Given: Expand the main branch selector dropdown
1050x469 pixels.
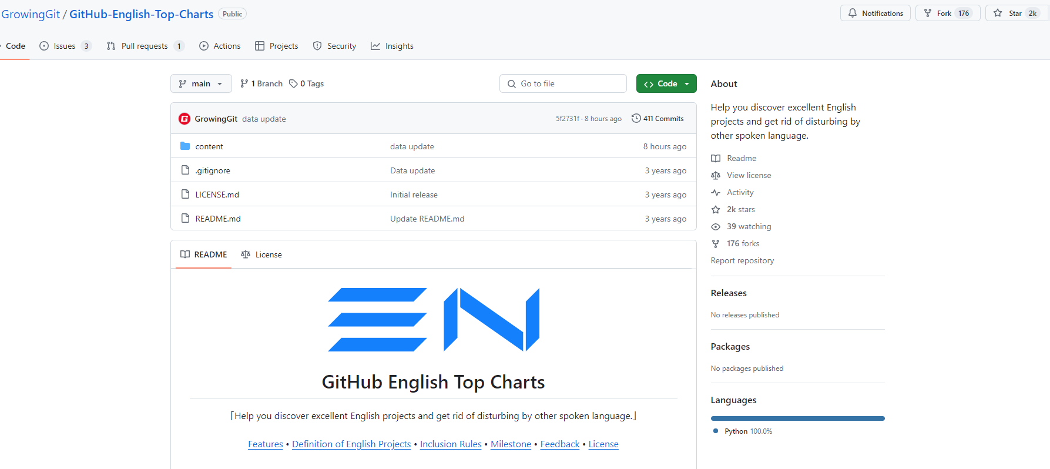Looking at the screenshot, I should [201, 83].
